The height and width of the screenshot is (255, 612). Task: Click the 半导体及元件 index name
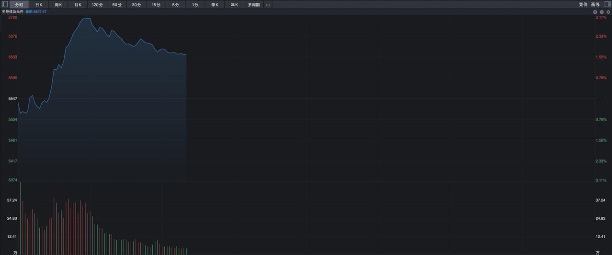pyautogui.click(x=12, y=11)
